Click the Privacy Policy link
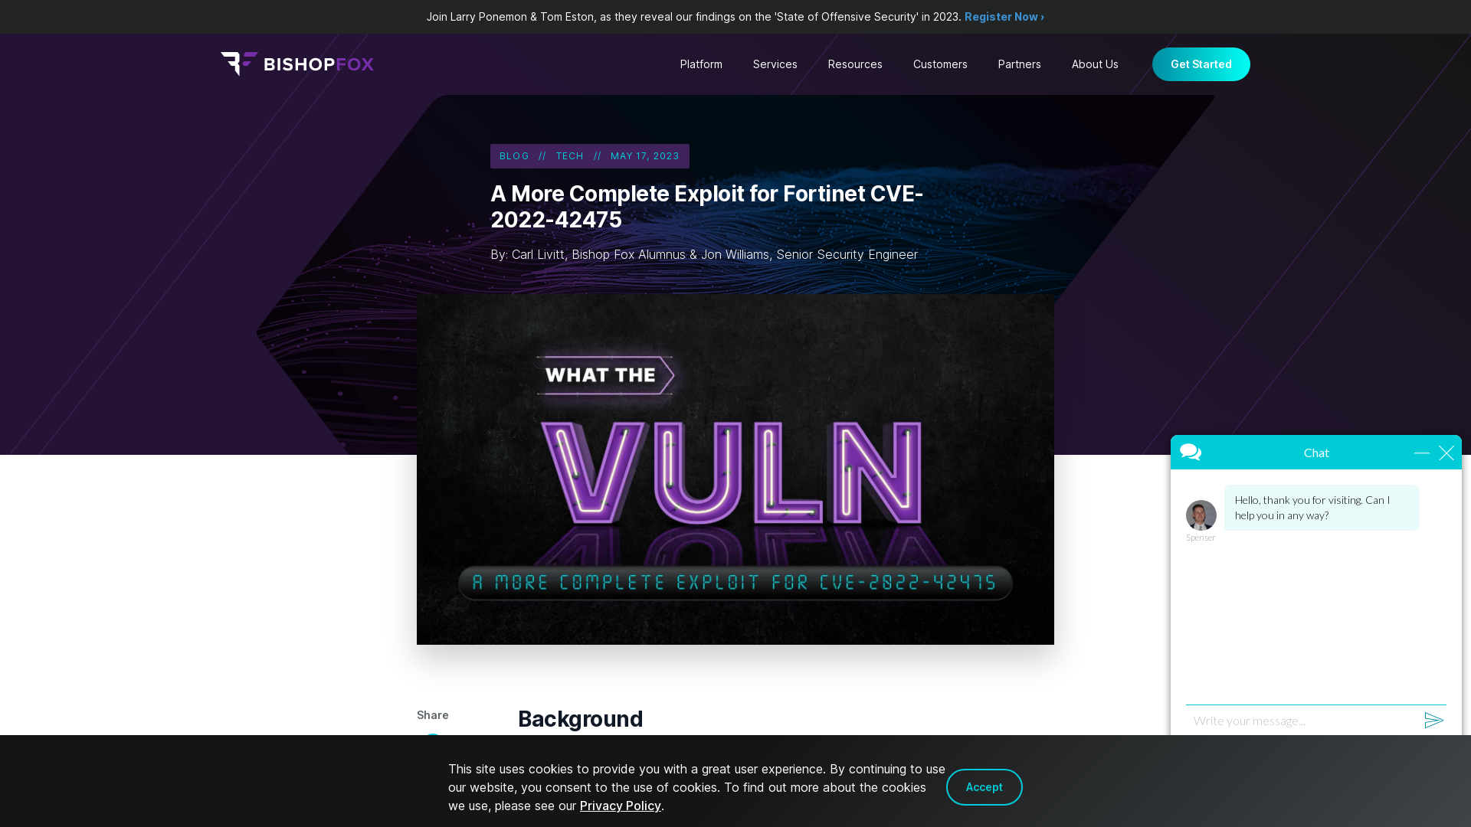Viewport: 1471px width, 827px height. click(x=621, y=805)
